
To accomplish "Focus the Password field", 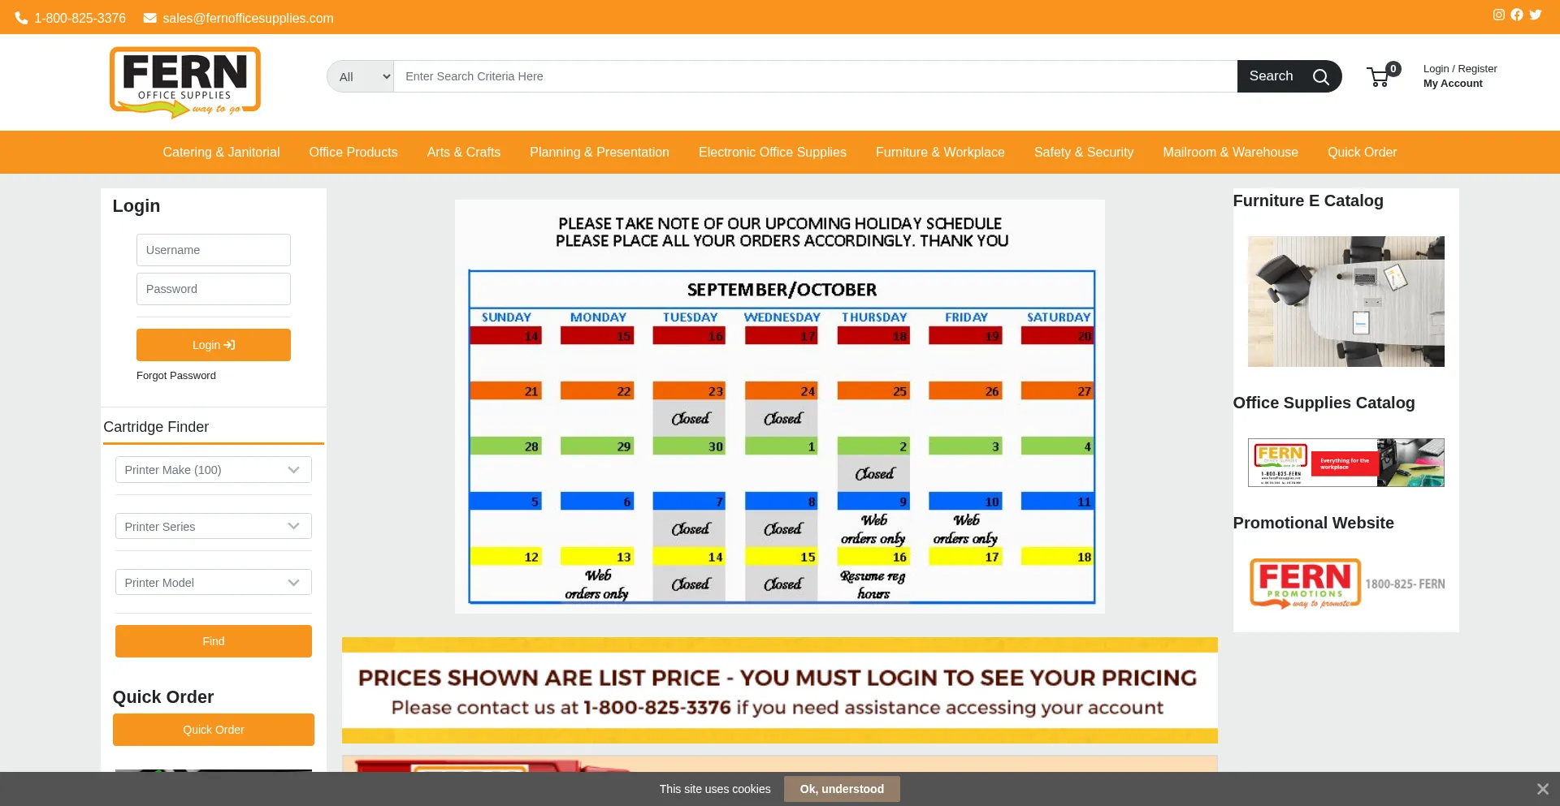I will pos(214,289).
